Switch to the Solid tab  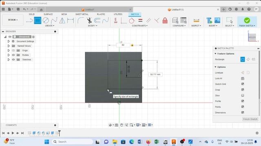click(32, 15)
